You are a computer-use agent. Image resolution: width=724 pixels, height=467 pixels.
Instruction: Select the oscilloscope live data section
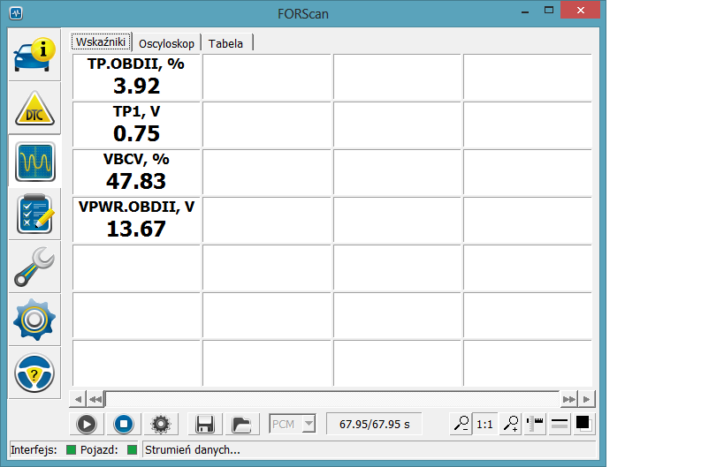tap(34, 162)
